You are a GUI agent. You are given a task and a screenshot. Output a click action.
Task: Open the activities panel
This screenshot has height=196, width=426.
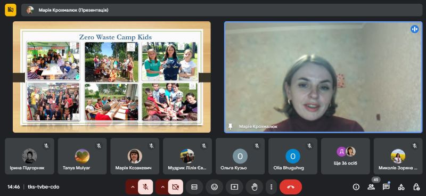coord(402,187)
